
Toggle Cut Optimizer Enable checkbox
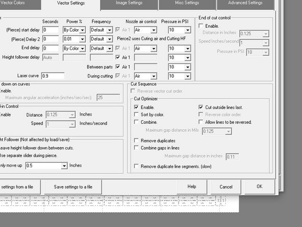tap(136, 107)
